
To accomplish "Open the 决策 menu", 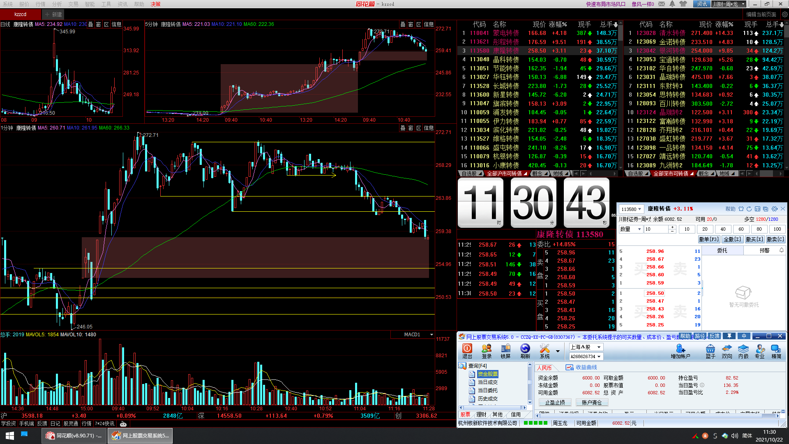I will [155, 4].
